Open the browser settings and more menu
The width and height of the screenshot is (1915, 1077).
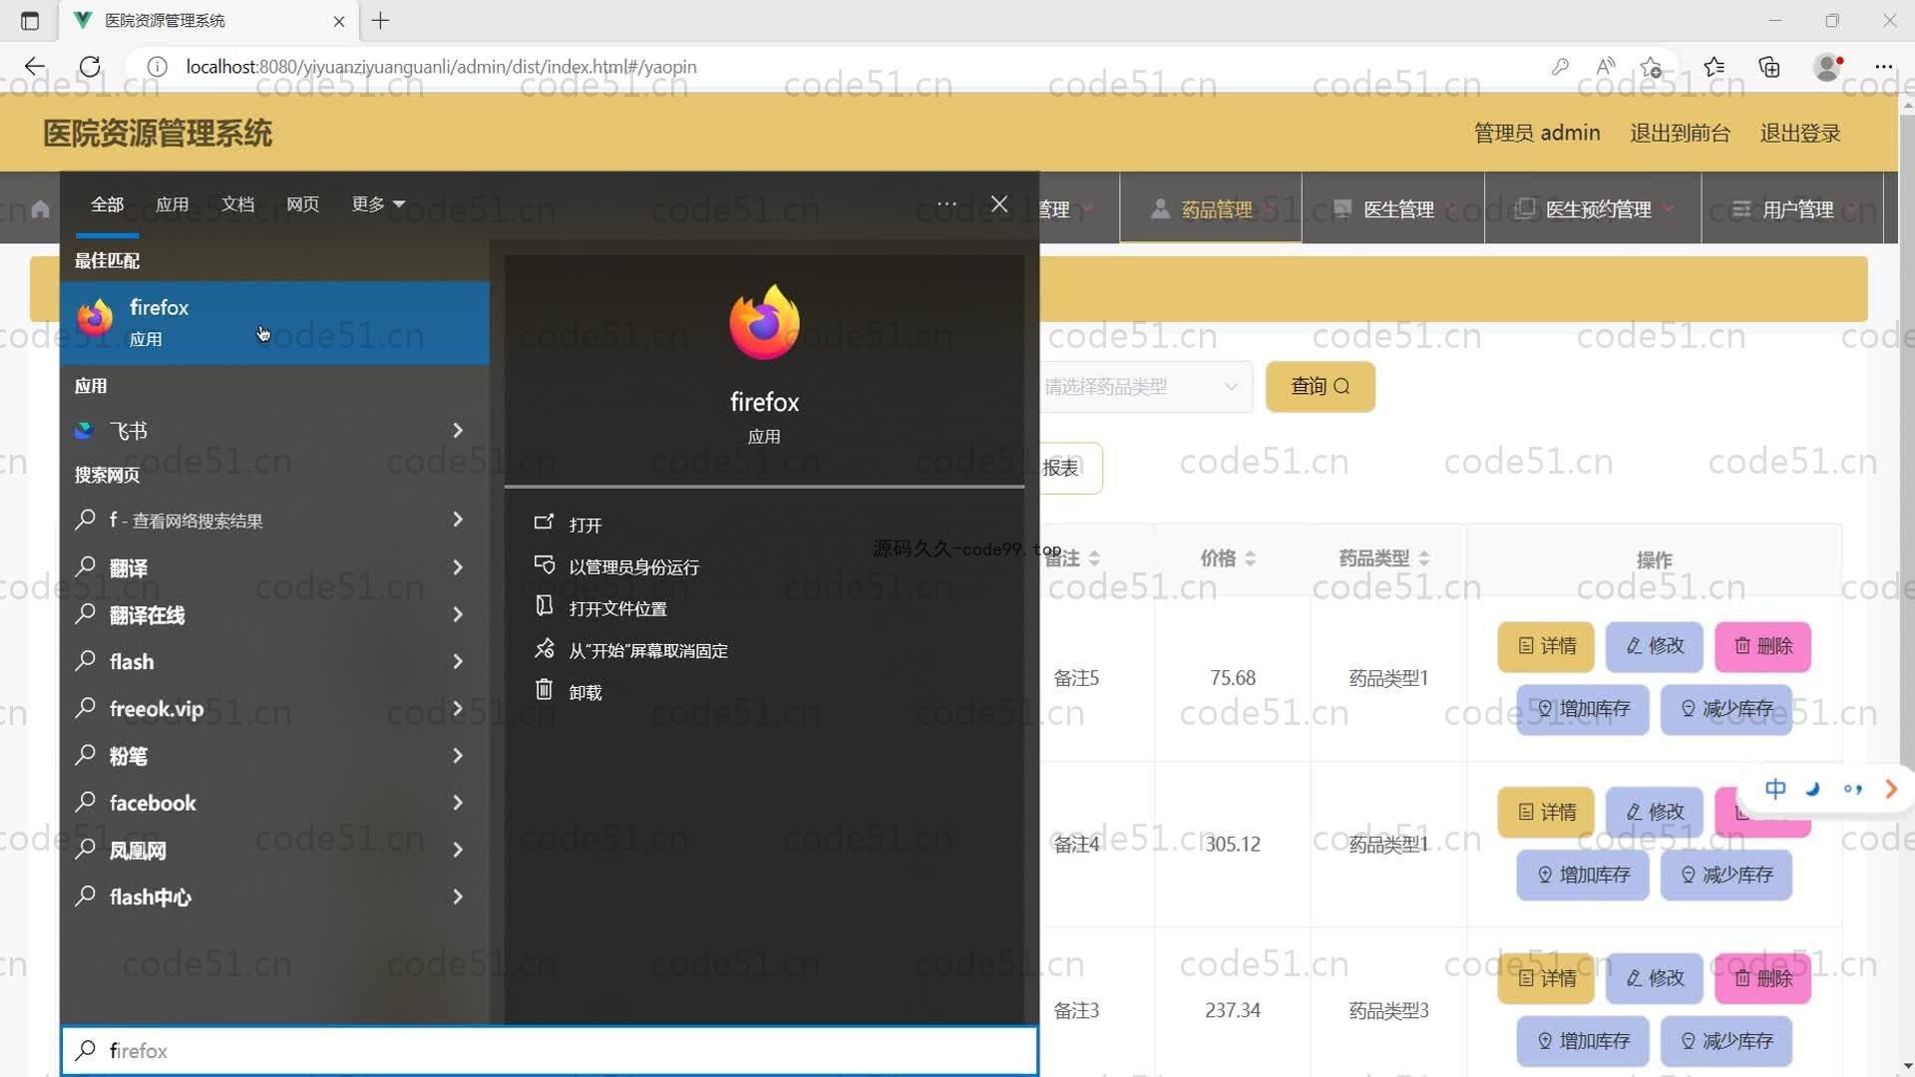(x=1883, y=67)
